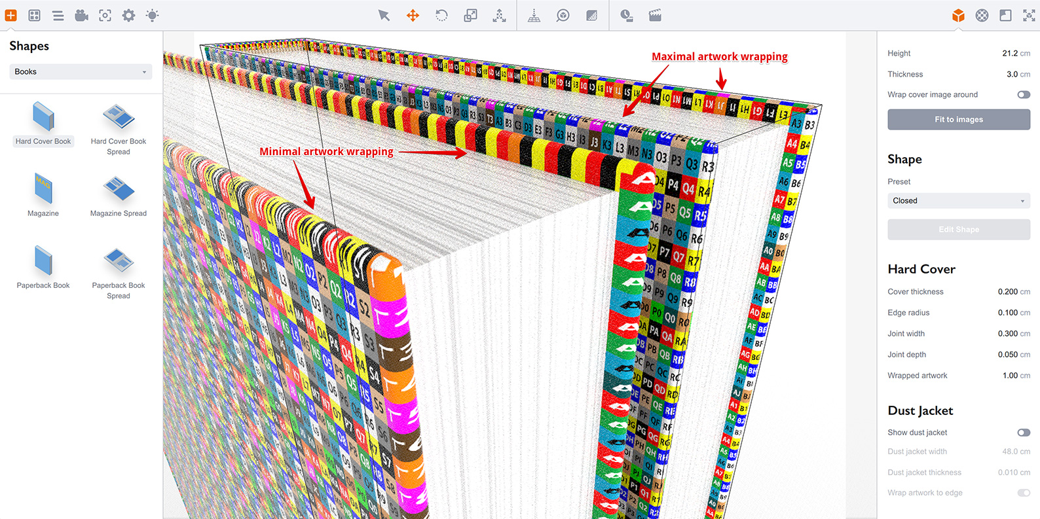
Task: Select the Hard Cover Book shape
Action: (43, 124)
